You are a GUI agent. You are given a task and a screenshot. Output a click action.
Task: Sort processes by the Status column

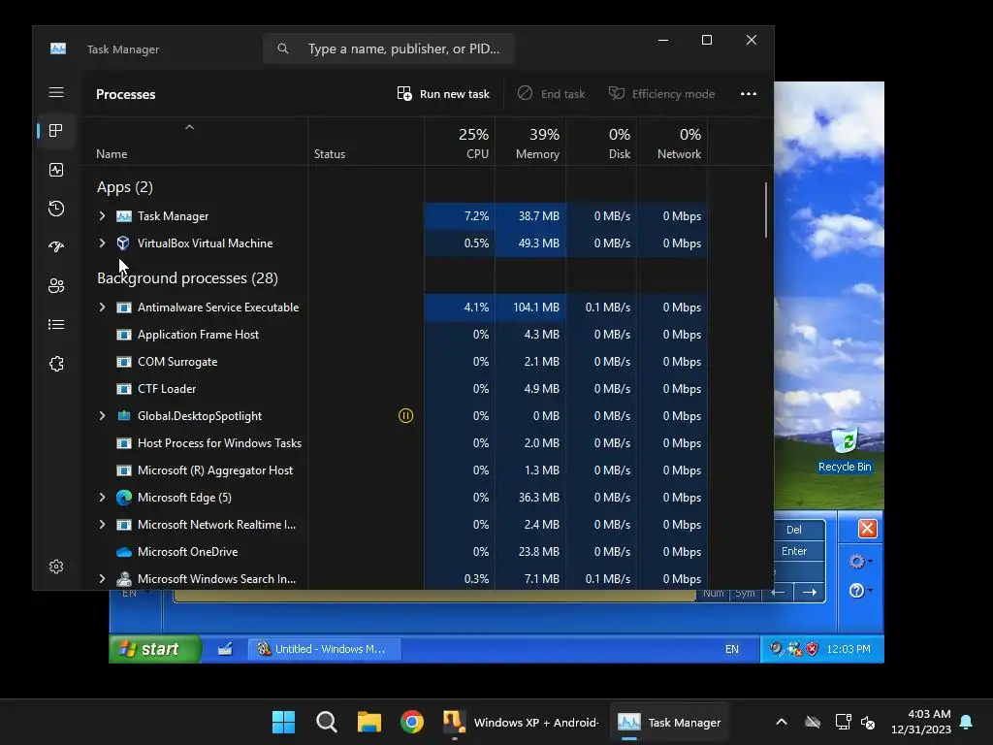click(366, 143)
